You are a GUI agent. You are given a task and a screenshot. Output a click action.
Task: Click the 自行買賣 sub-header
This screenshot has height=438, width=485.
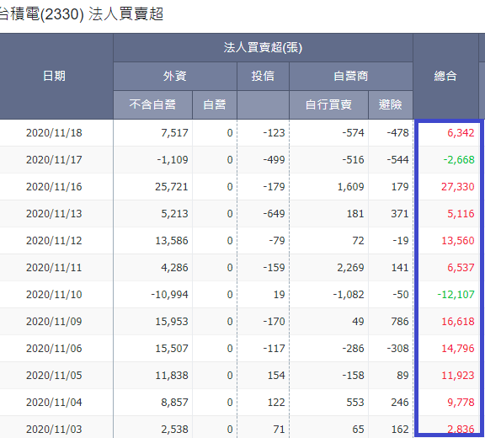coord(328,104)
